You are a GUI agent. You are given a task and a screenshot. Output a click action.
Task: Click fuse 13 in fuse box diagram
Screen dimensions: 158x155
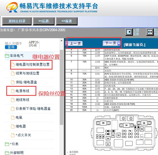click(113, 135)
